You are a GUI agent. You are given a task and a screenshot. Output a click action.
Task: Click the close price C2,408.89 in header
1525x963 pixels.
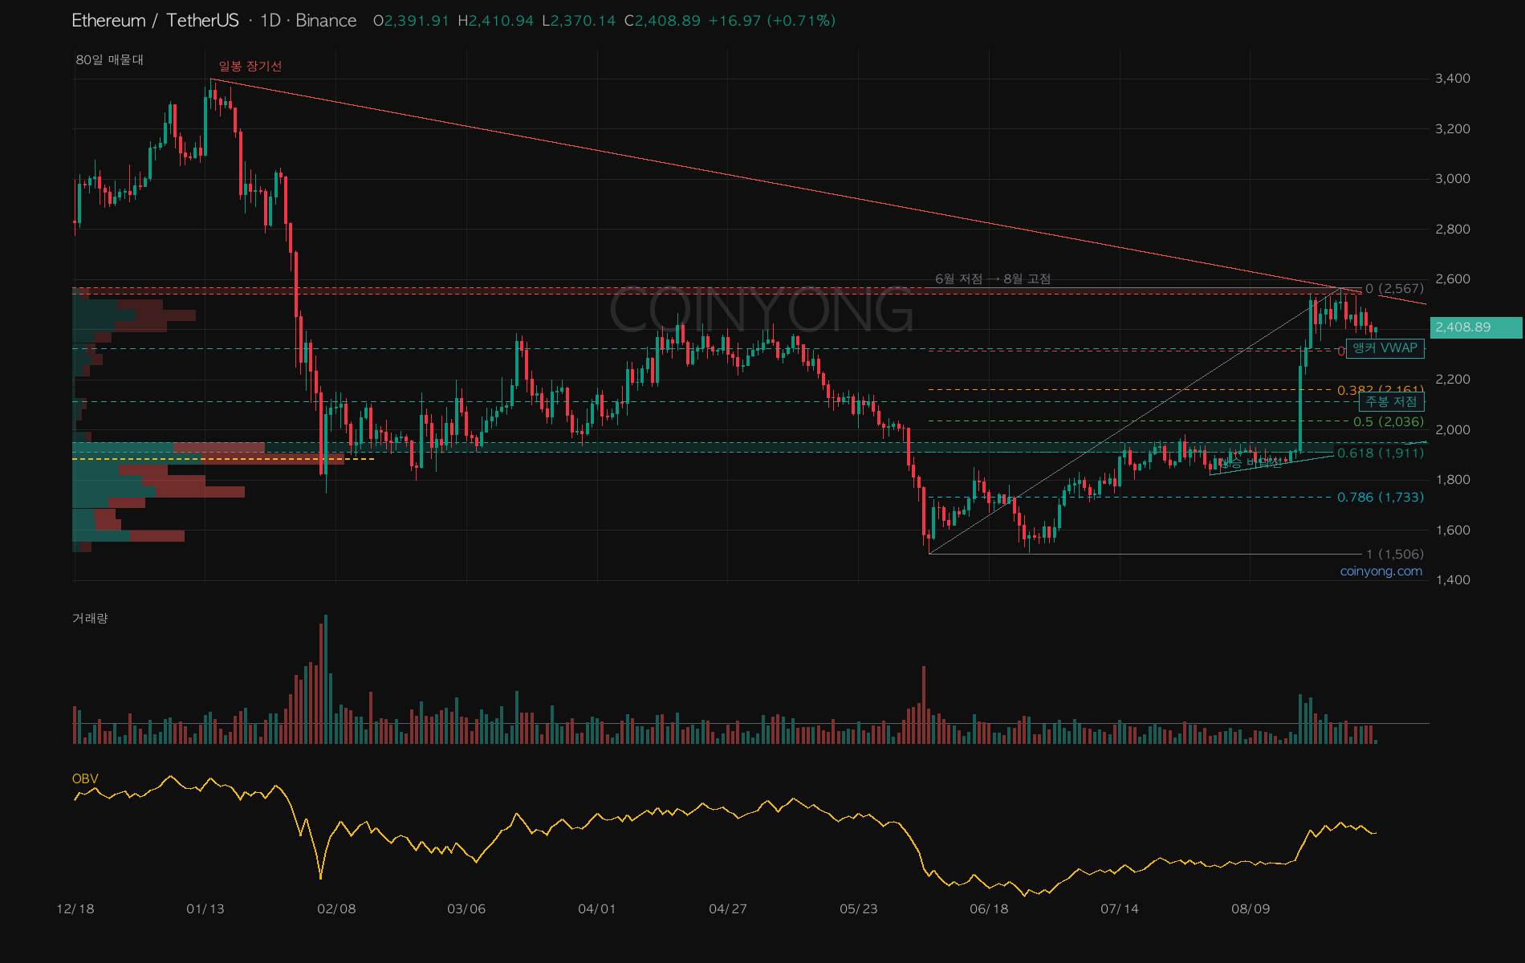(662, 21)
